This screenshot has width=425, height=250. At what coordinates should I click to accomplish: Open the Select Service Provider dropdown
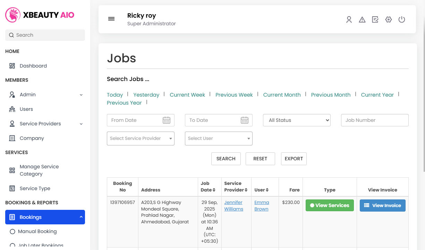tap(140, 138)
